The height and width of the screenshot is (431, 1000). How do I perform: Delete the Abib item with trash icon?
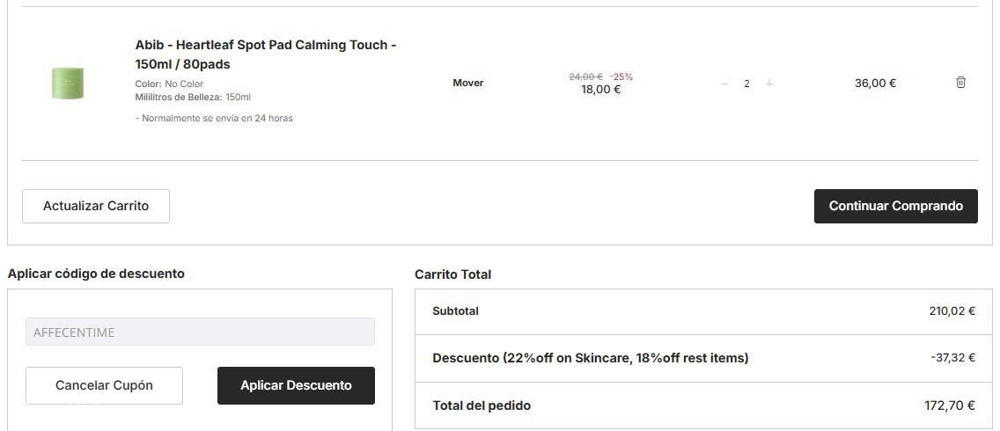click(960, 83)
